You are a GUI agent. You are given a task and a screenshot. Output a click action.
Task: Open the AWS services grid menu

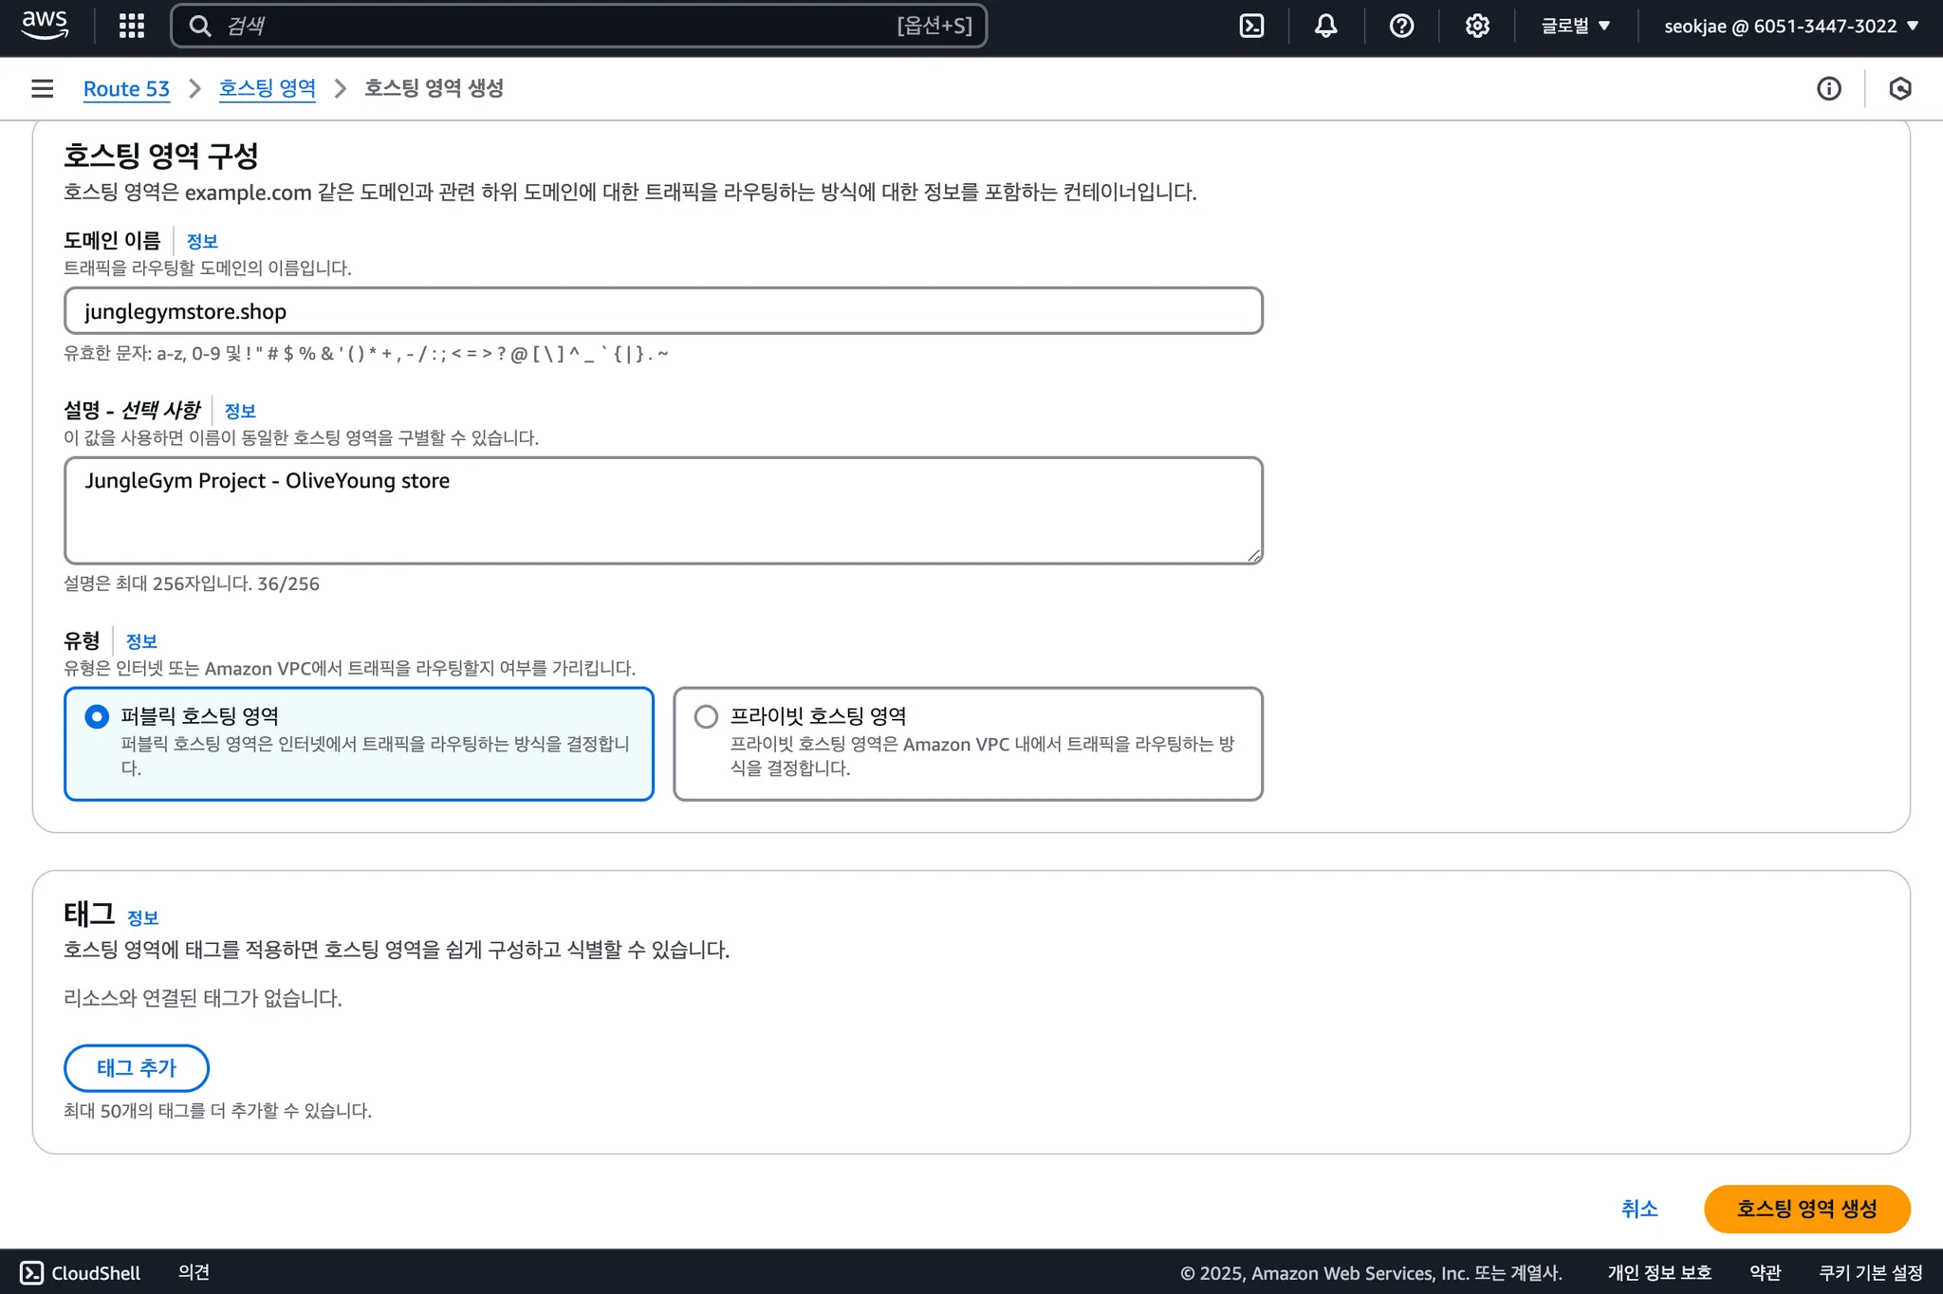click(x=132, y=26)
